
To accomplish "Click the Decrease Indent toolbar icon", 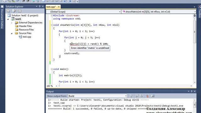I will (x=24, y=1).
